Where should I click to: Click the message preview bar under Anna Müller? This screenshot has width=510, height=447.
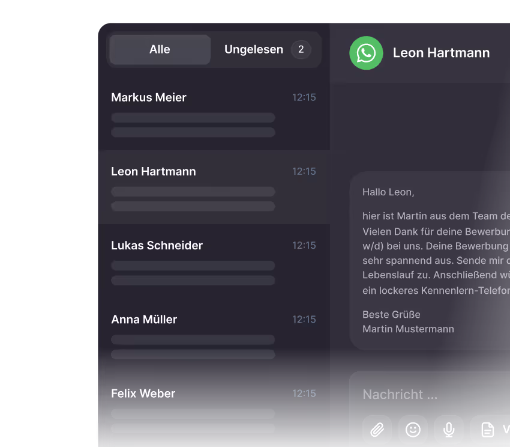click(193, 339)
